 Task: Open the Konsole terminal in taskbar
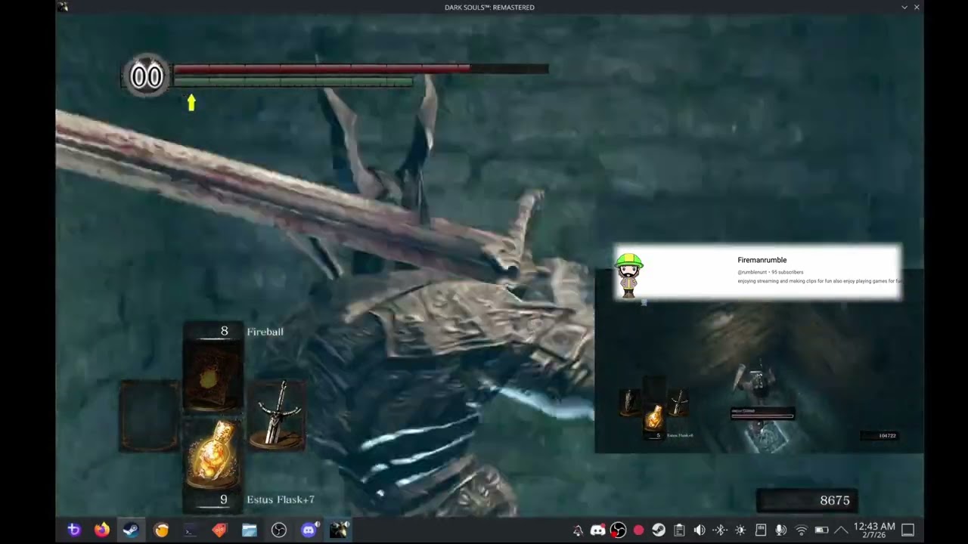tap(190, 530)
